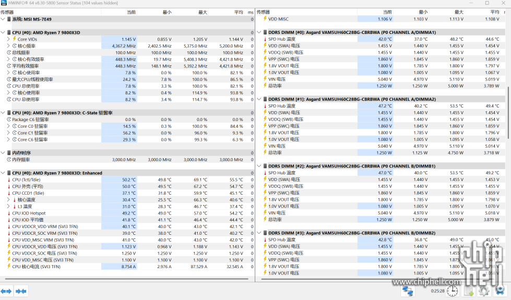Click the thermometer icon of CPU CCD1 (Tdie)
This screenshot has height=300, width=511.
[x=9, y=193]
